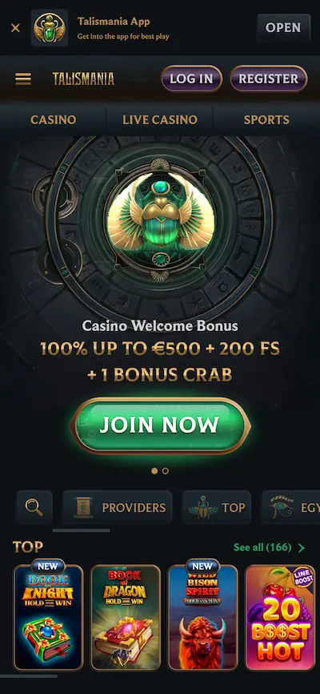The image size is (320, 694).
Task: Click the Talismania logo
Action: coord(83,79)
